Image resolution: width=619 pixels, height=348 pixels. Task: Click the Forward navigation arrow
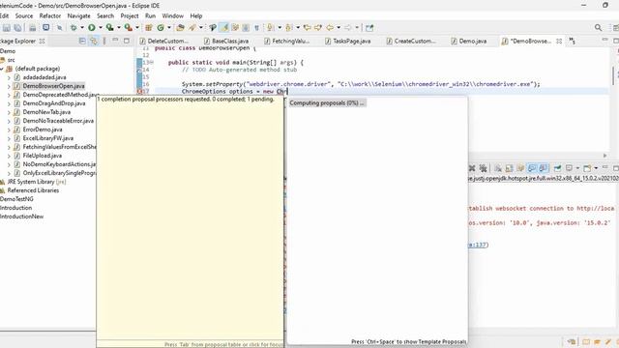coord(348,28)
